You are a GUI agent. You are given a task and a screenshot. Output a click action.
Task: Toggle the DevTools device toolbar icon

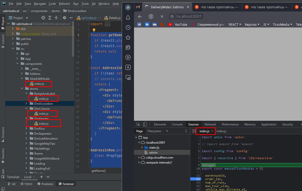145,124
